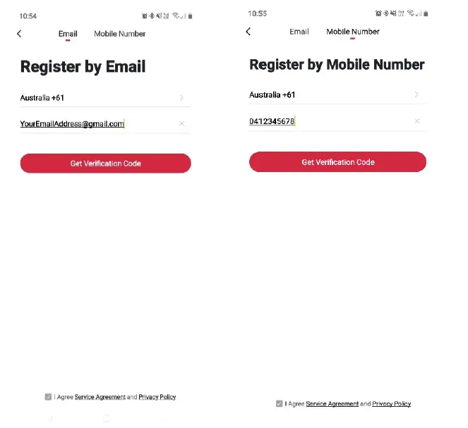Screen dimensions: 468x428
Task: Open Service Agreement link on the Email screen
Action: coord(100,397)
